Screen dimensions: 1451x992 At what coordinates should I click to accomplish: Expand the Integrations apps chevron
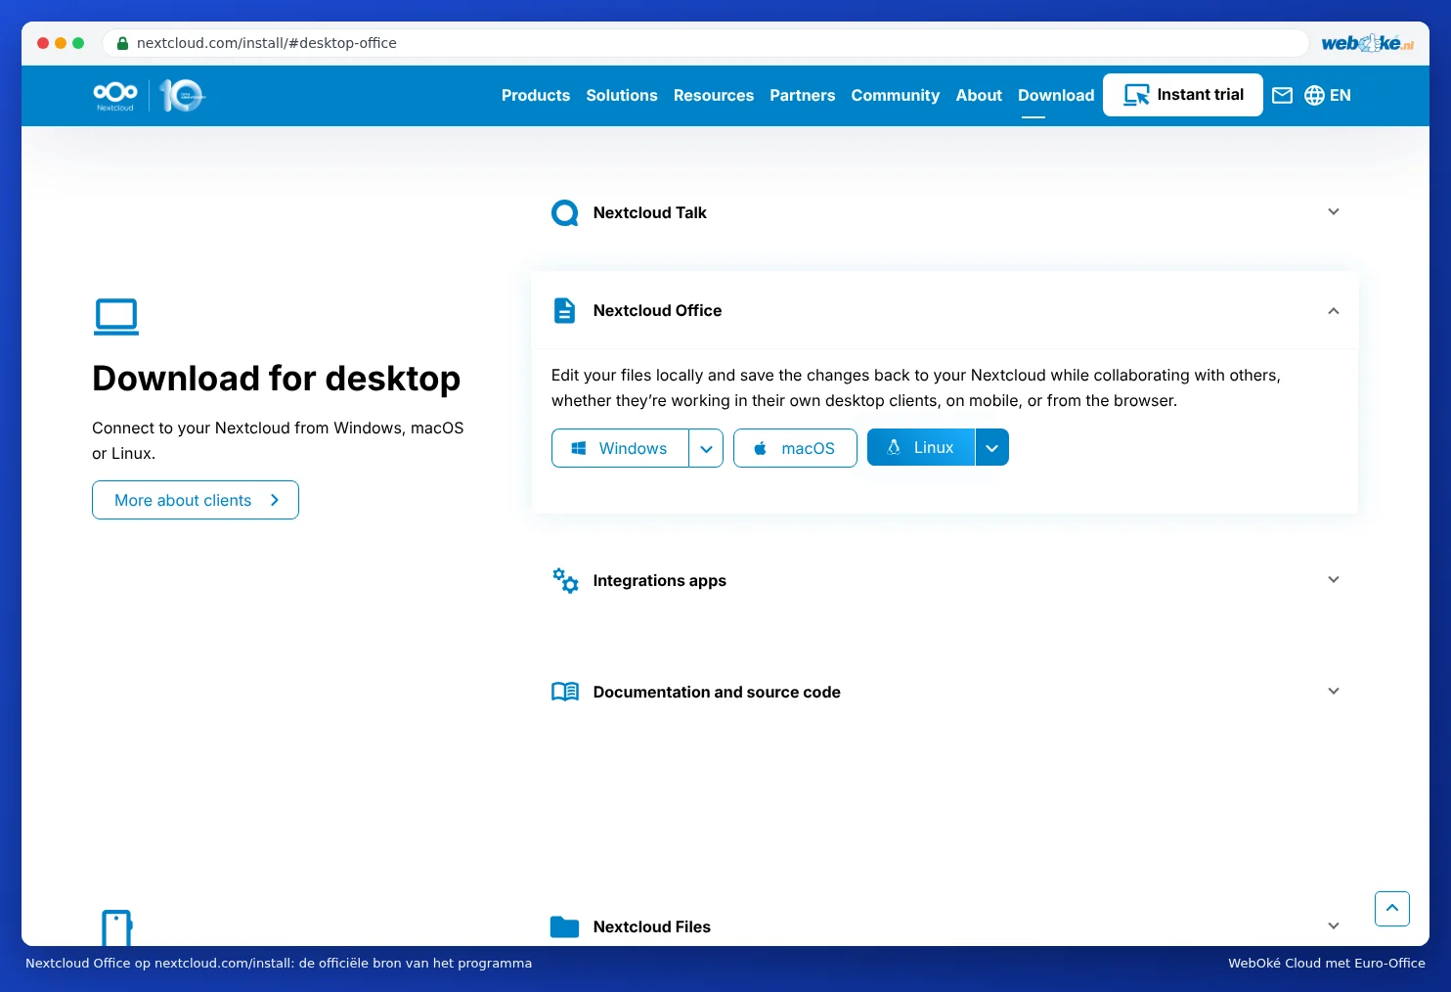1334,580
